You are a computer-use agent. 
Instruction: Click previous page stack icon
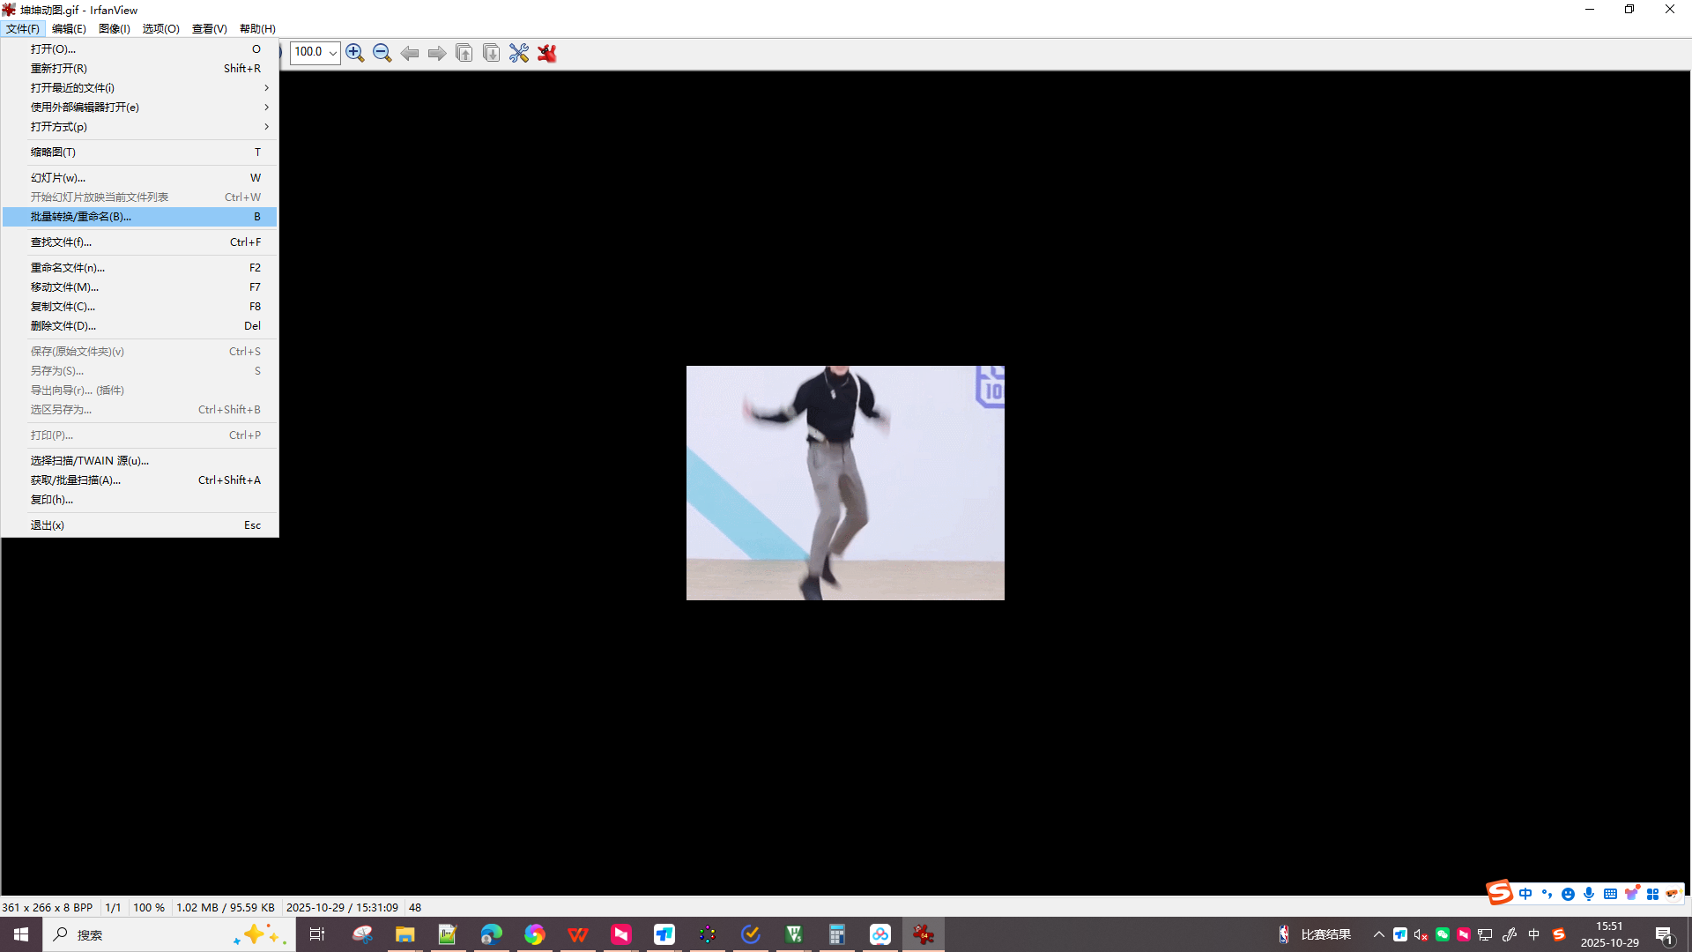pos(464,53)
